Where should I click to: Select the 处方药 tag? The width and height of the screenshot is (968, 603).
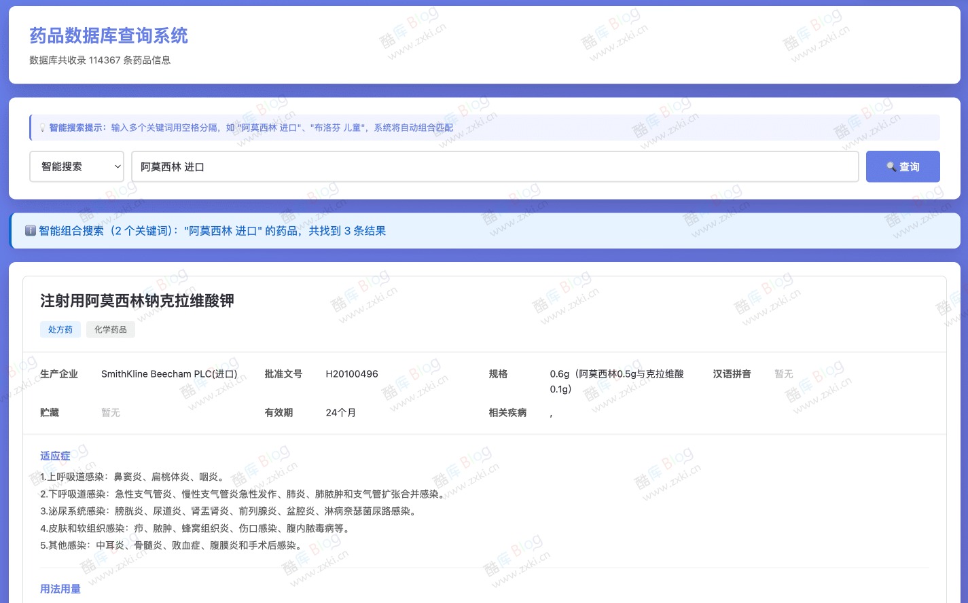60,329
